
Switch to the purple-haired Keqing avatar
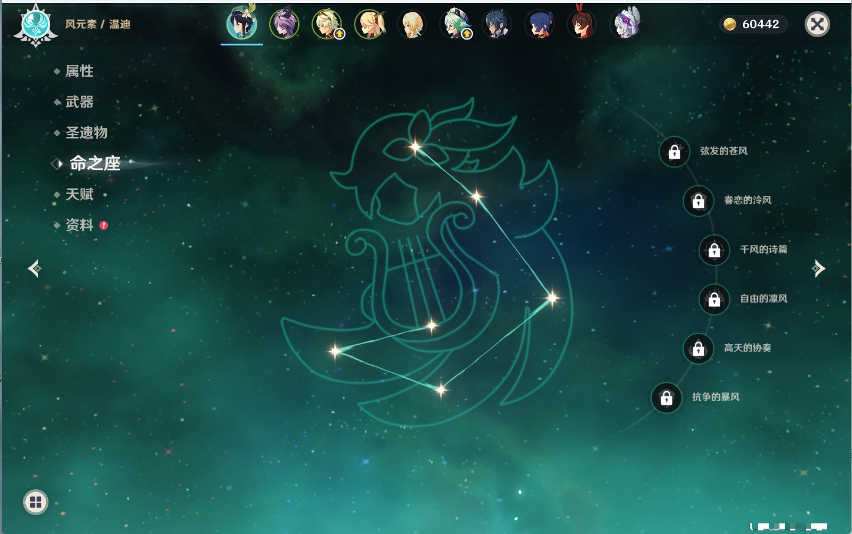[x=284, y=24]
